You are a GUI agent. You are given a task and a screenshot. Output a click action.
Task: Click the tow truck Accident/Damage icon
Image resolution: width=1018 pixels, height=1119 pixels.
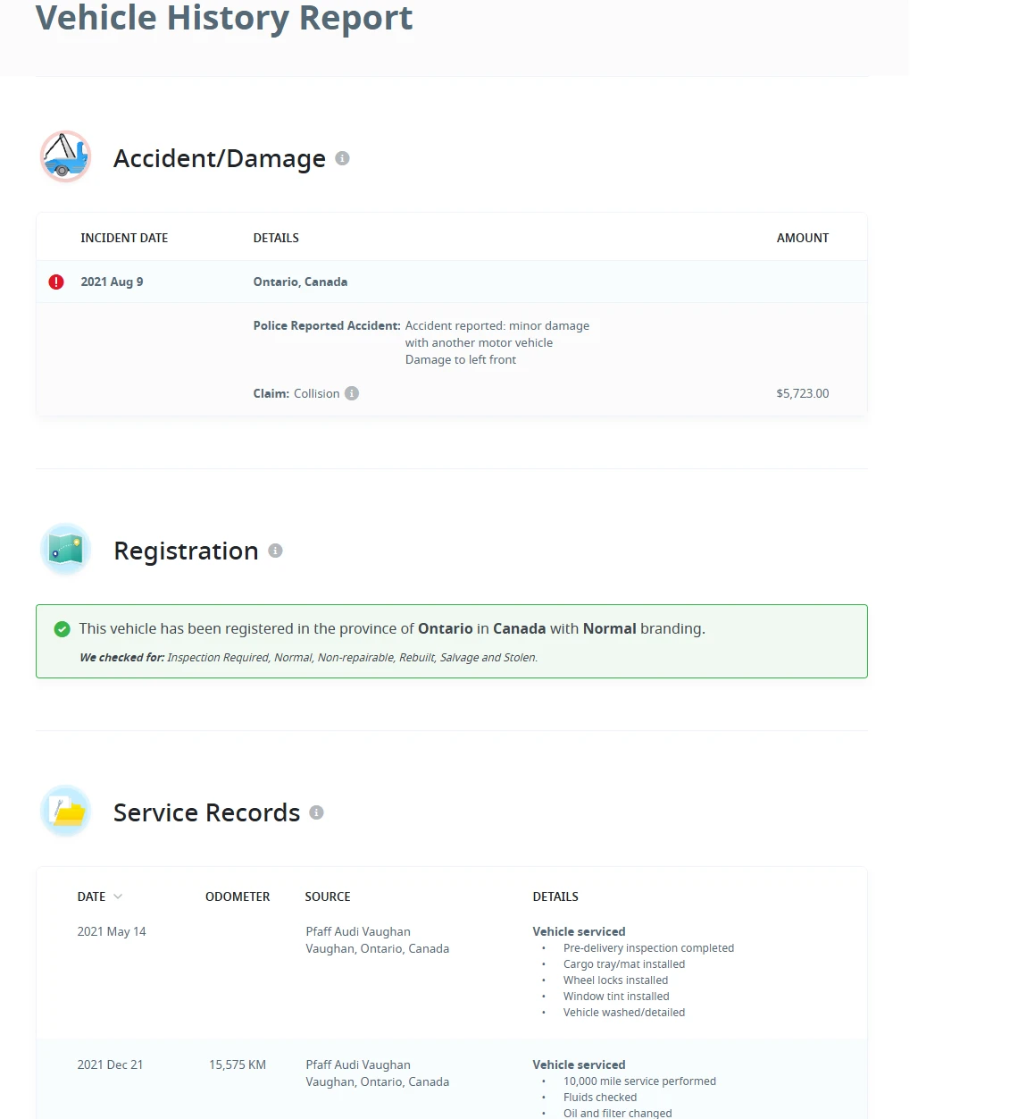click(65, 156)
